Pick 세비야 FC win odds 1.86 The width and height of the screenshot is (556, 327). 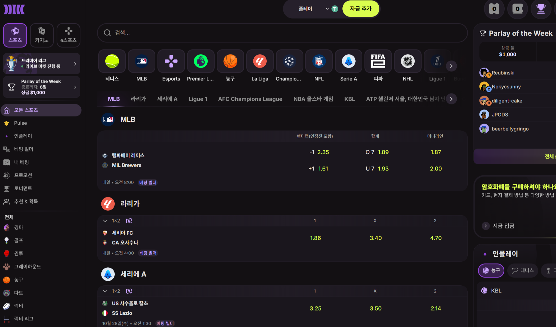point(315,238)
